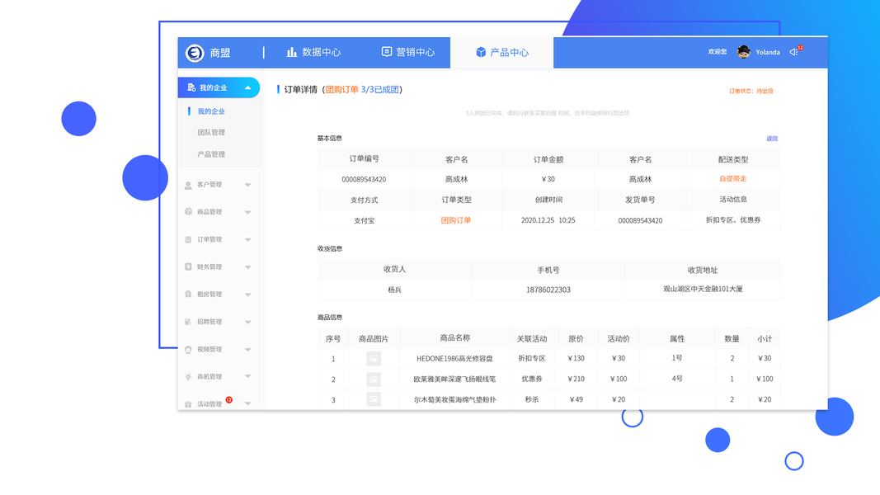Click product name 尔木萄美妆蛋海绵气垫粉扑

[454, 399]
